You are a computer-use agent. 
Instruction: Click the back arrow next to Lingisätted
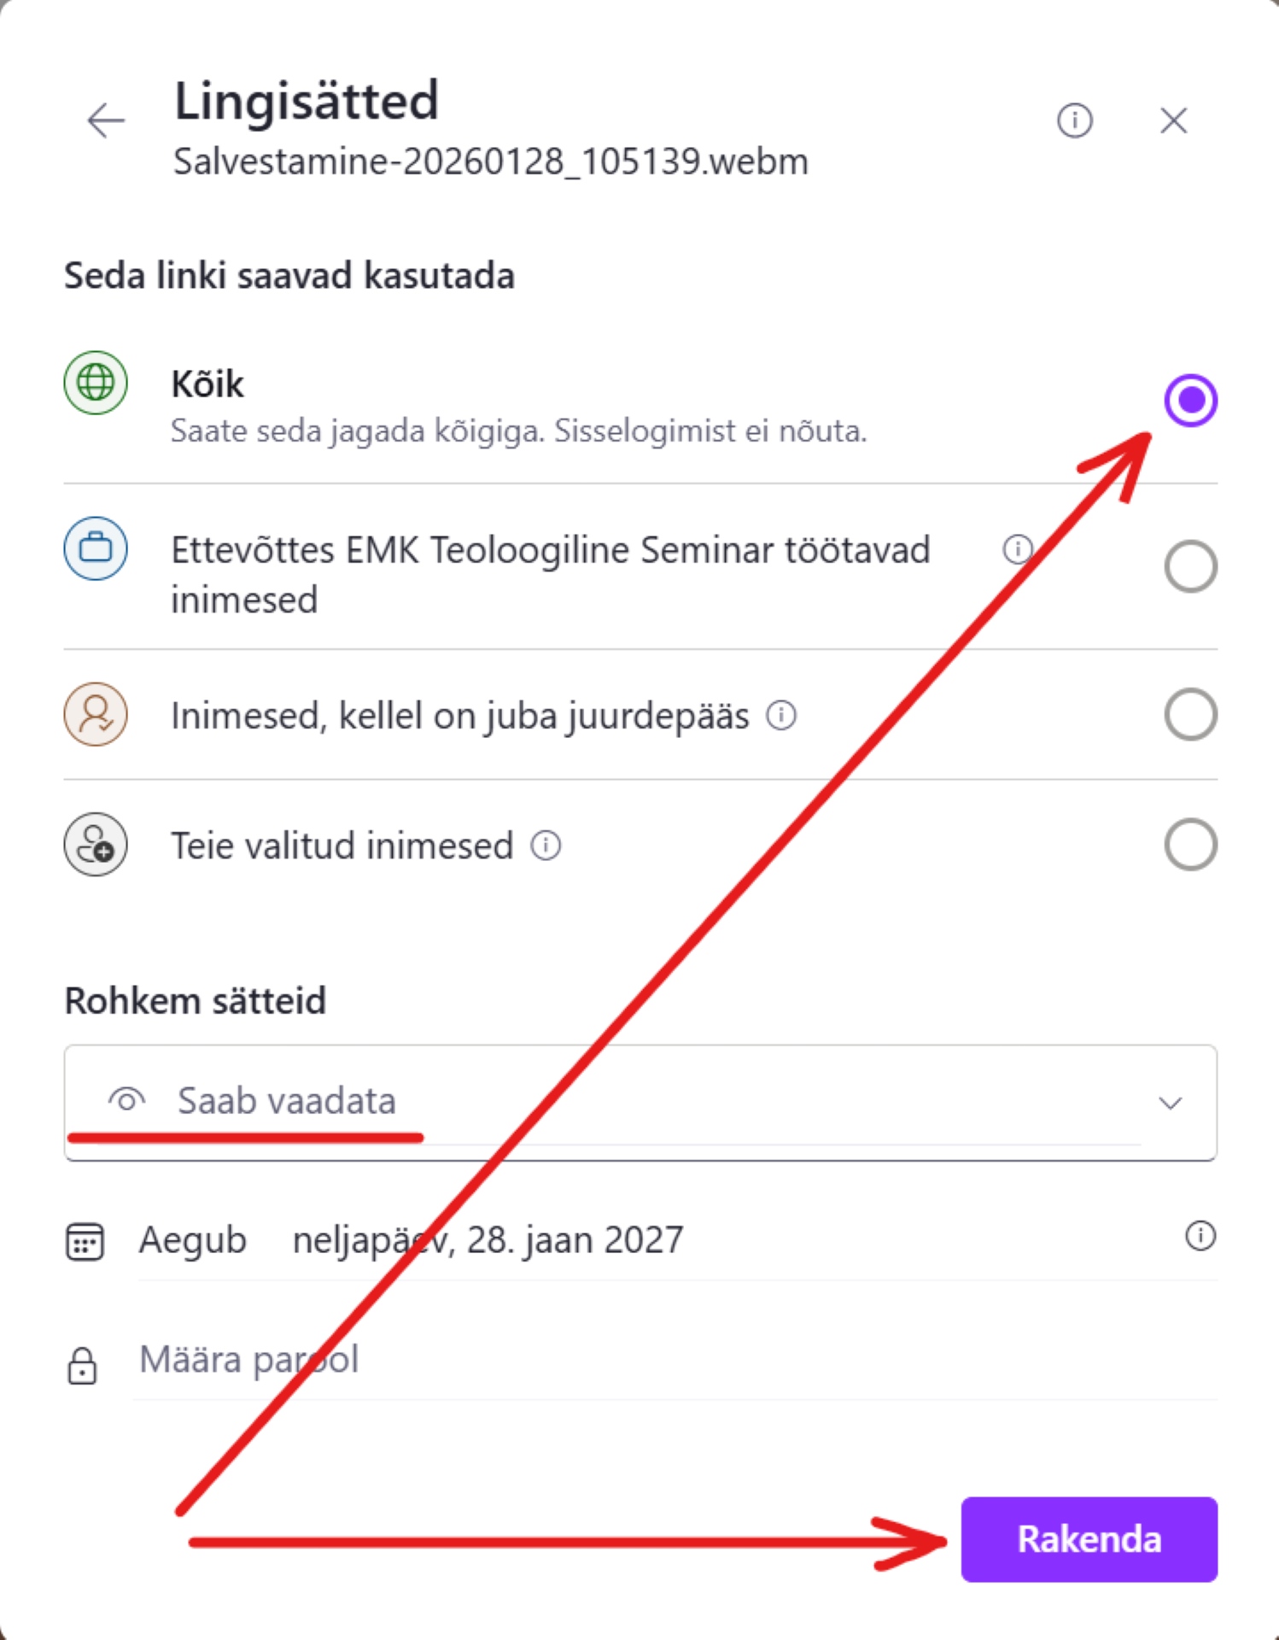(x=106, y=120)
